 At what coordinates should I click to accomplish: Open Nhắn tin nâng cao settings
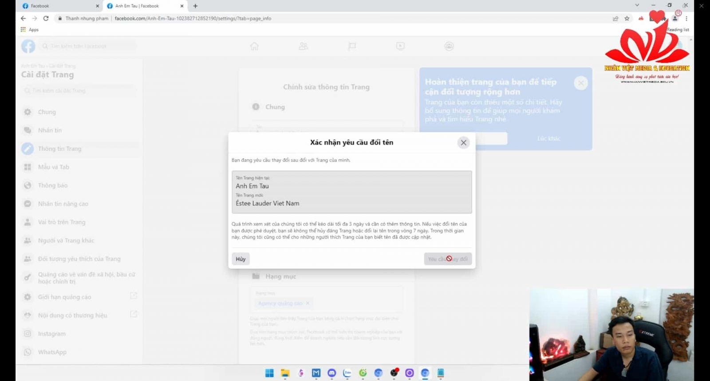pyautogui.click(x=80, y=204)
